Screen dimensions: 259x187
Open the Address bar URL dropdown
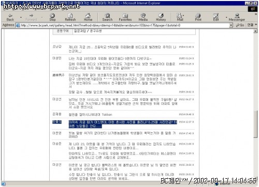[231, 25]
